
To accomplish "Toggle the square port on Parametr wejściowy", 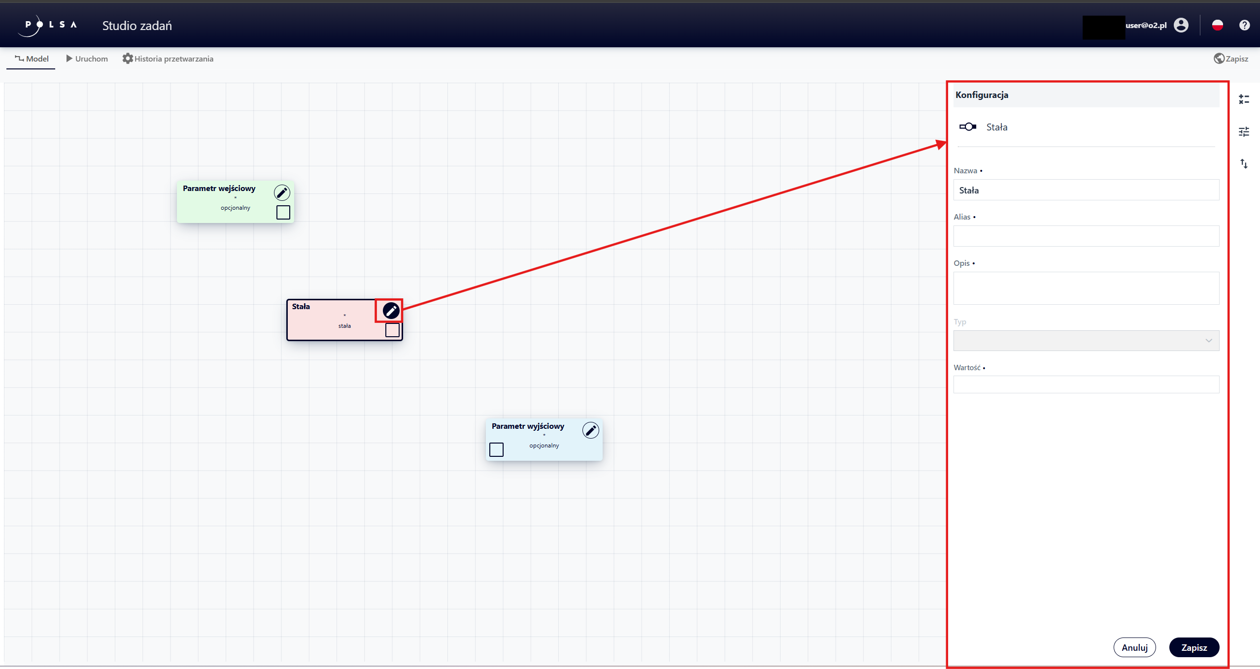I will tap(283, 212).
